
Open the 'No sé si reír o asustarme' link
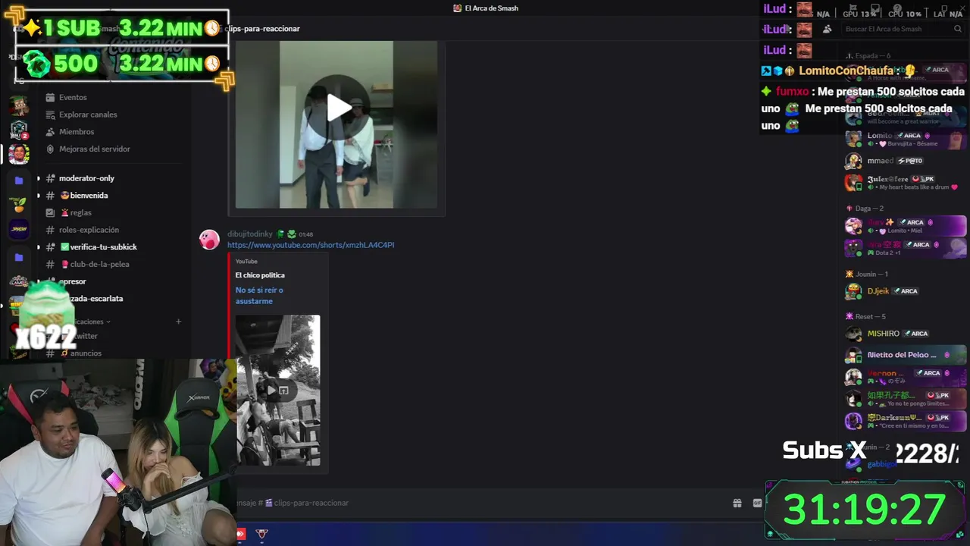pos(259,296)
